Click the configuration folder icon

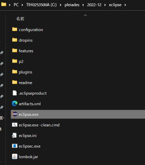click(x=15, y=29)
